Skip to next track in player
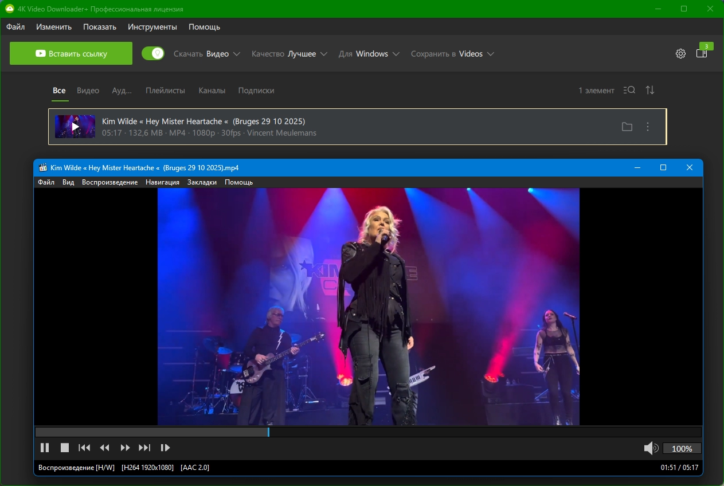The image size is (724, 486). coord(144,448)
